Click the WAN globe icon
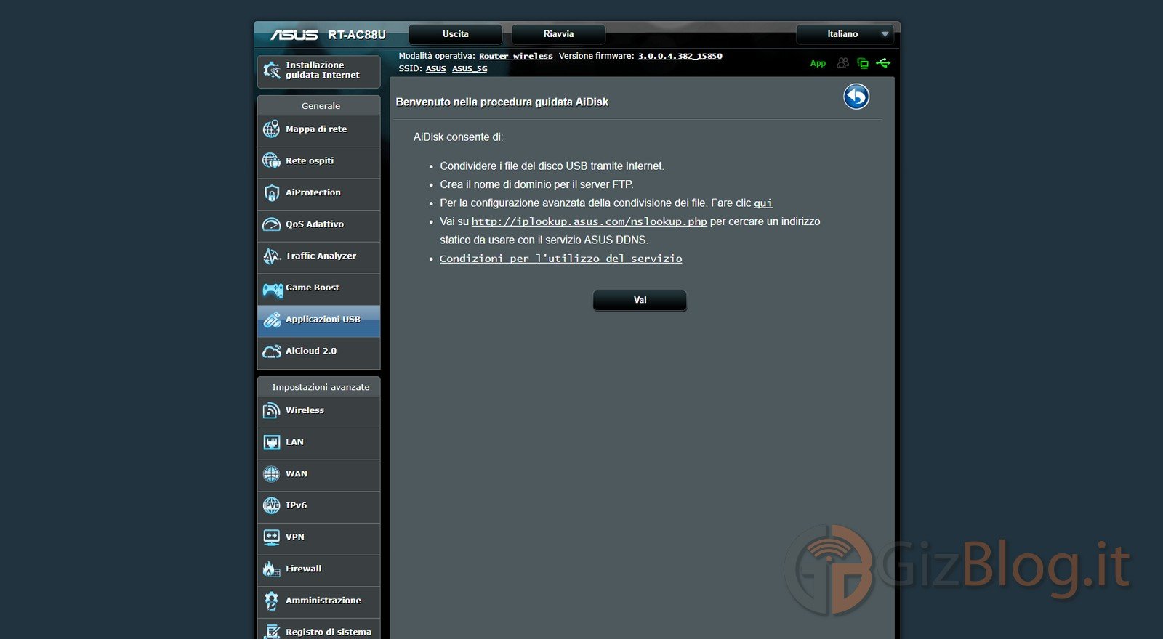1163x639 pixels. point(271,474)
